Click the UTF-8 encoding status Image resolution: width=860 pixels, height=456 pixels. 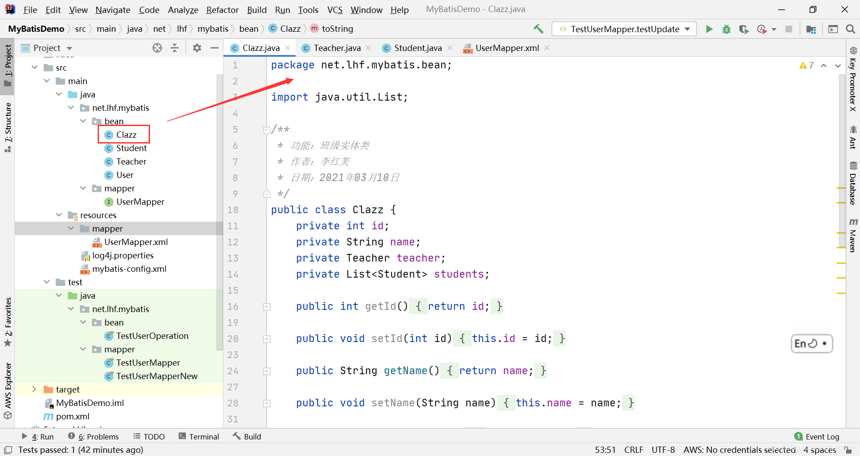pos(663,450)
